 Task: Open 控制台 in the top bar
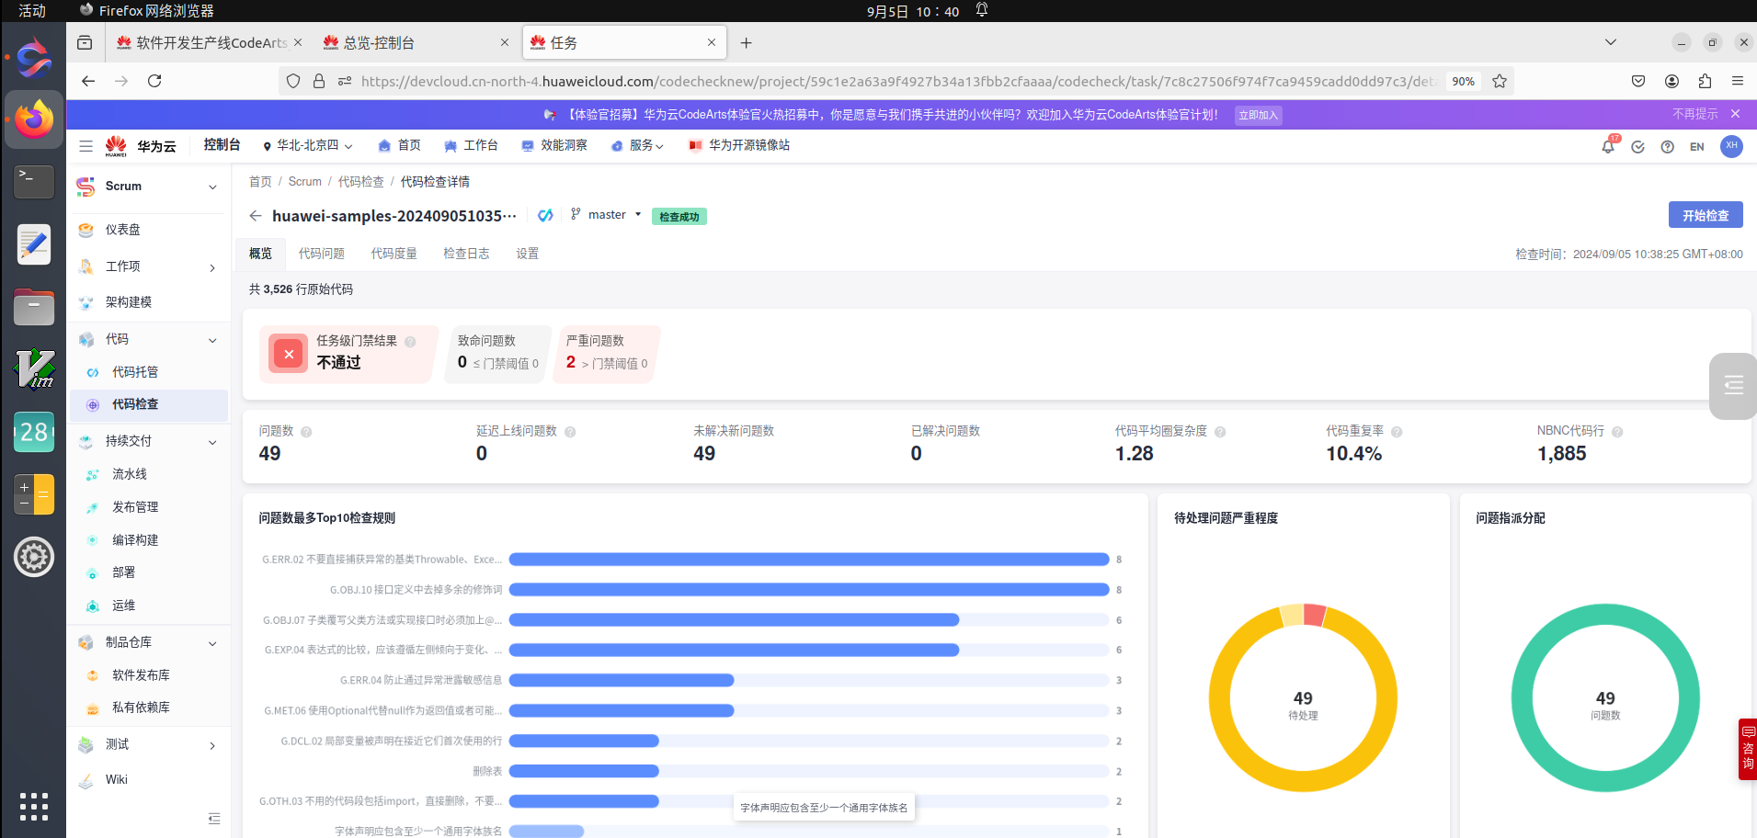pyautogui.click(x=222, y=145)
